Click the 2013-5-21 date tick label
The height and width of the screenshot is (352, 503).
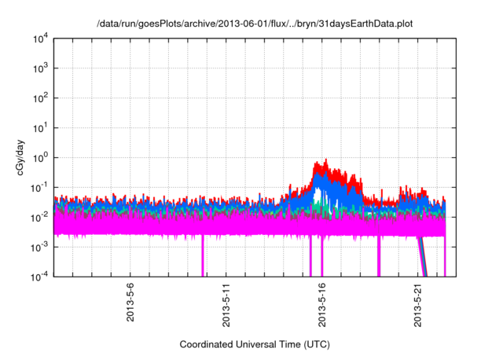[417, 305]
